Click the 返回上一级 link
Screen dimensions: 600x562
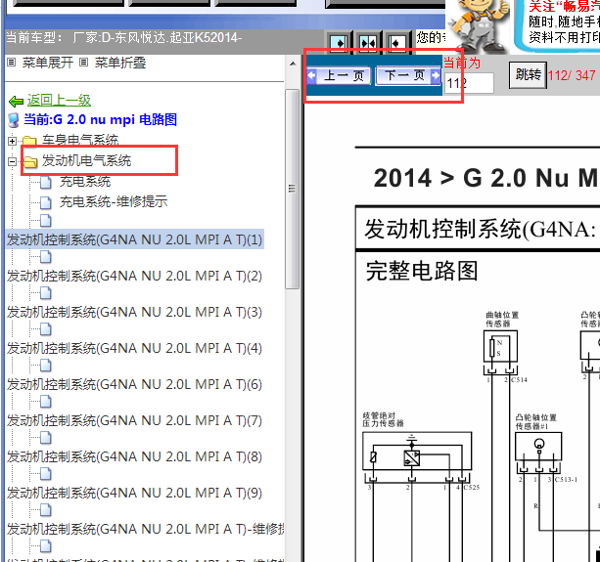pyautogui.click(x=59, y=100)
